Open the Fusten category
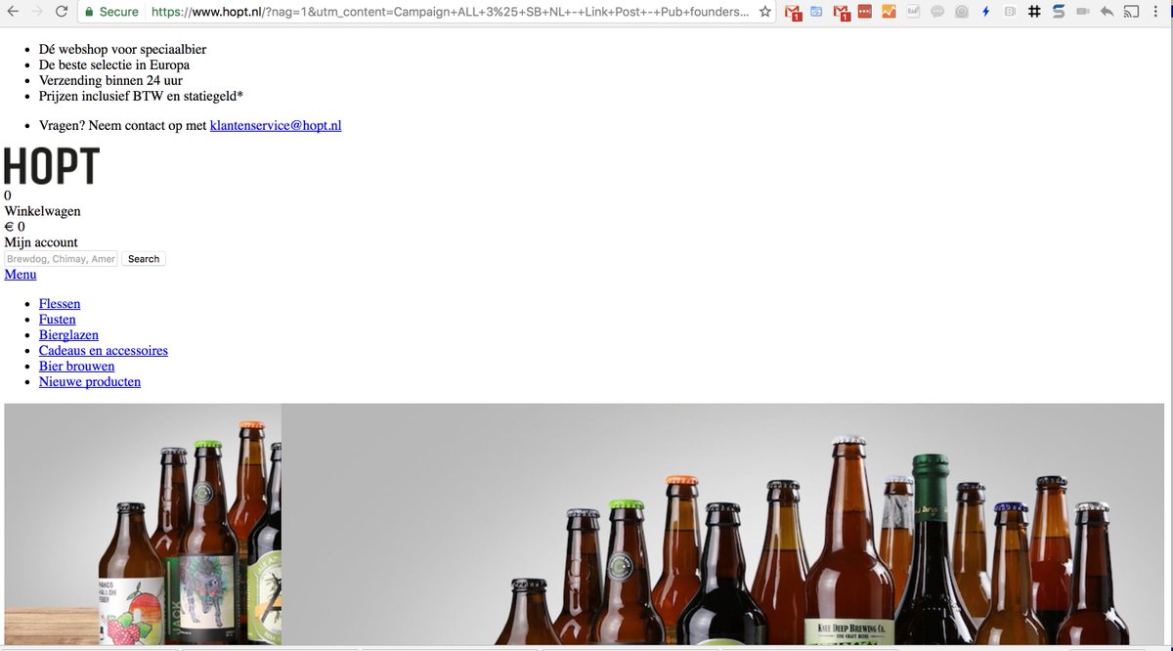This screenshot has width=1173, height=651. [x=58, y=319]
